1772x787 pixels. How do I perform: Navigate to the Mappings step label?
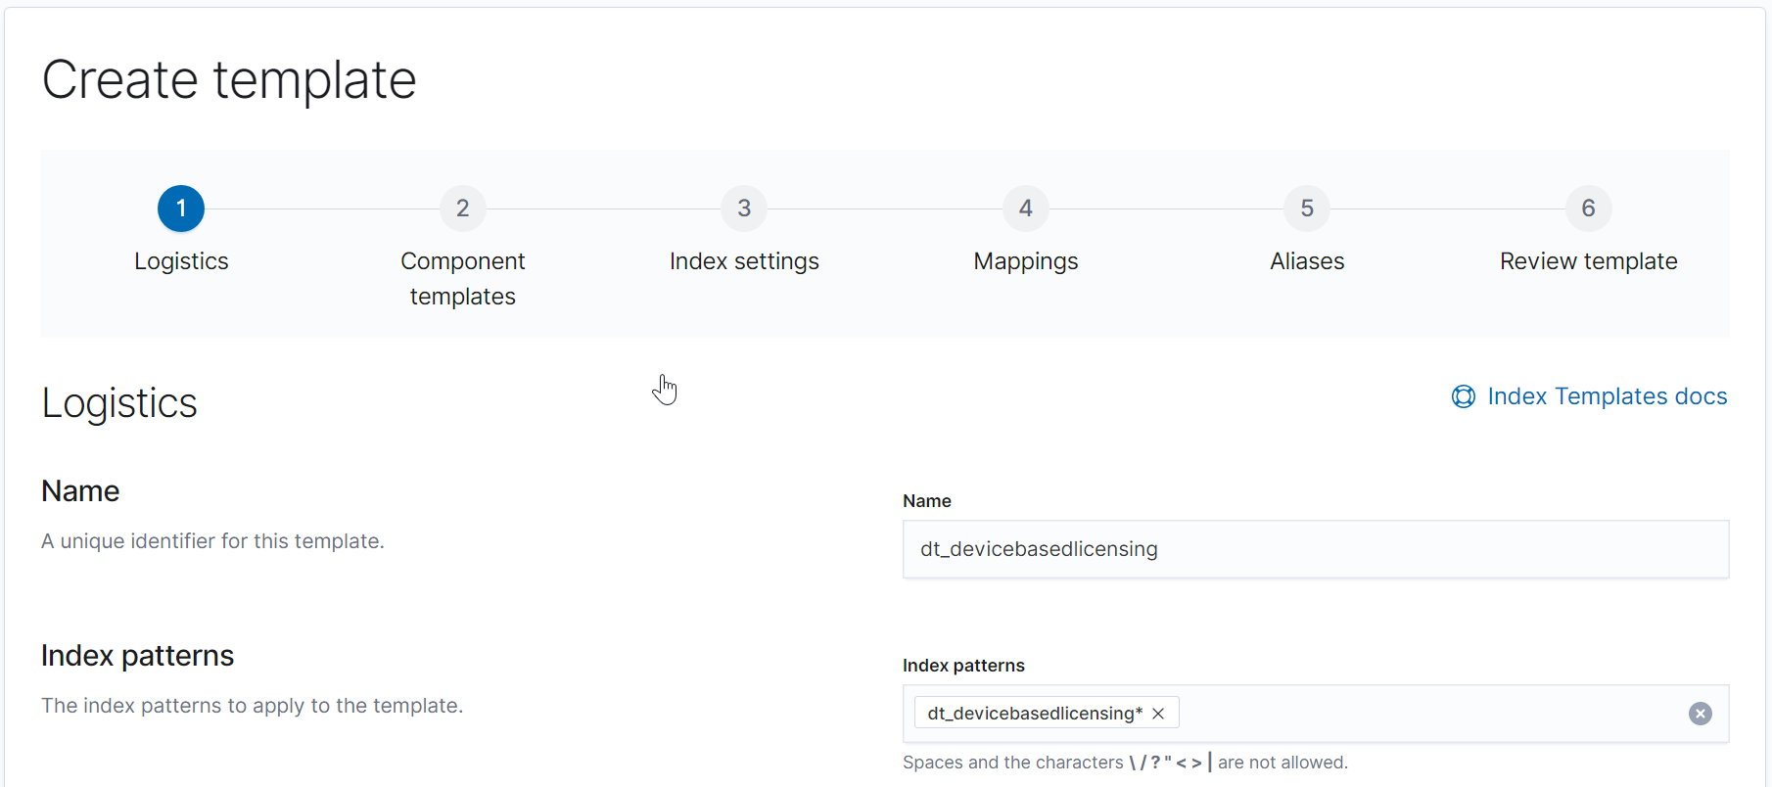[x=1026, y=261]
